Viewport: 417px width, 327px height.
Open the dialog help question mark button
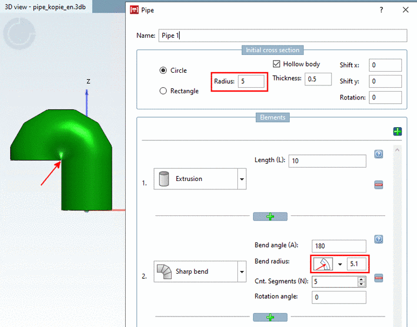[381, 10]
